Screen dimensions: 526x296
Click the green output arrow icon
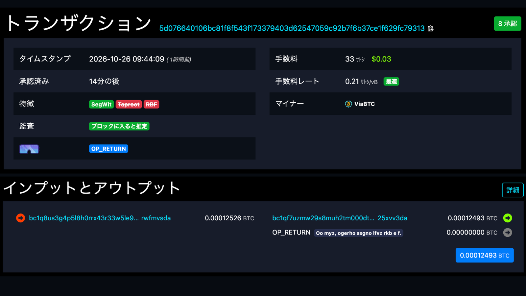pyautogui.click(x=508, y=218)
